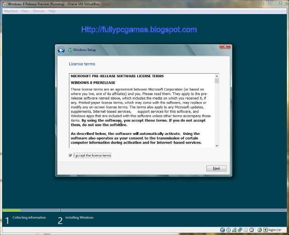Image resolution: width=289 pixels, height=235 pixels.
Task: Click the Windows Setup back arrow
Action: [x=61, y=50]
